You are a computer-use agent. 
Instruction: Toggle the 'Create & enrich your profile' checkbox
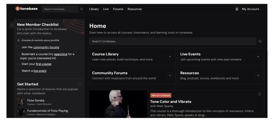pyautogui.click(x=19, y=40)
